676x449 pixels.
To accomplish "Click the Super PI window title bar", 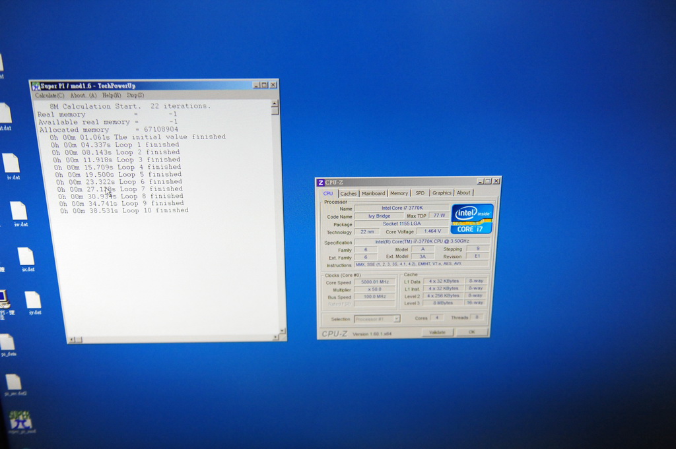I will (155, 85).
